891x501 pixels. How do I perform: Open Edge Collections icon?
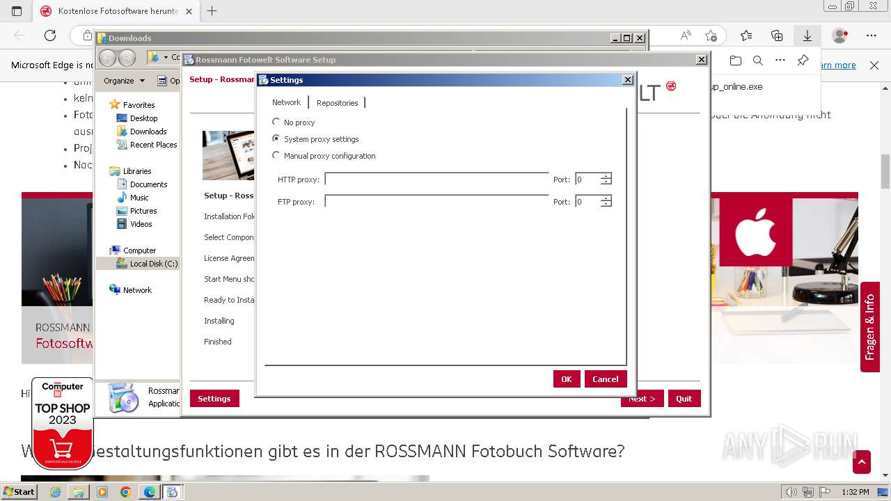click(777, 35)
